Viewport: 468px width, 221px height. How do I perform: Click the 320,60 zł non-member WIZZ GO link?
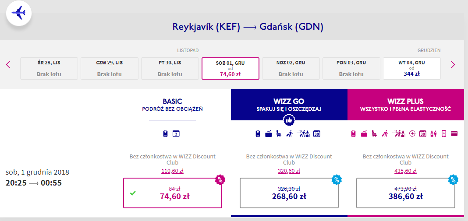[289, 171]
